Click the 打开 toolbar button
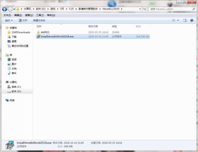 23,20
